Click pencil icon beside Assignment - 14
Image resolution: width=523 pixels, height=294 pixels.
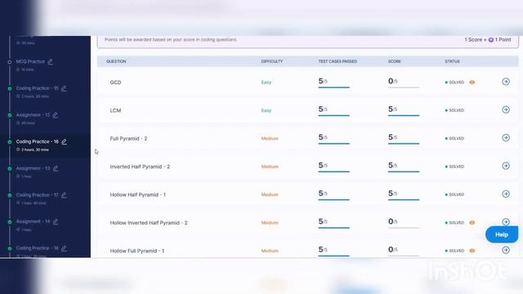(56, 221)
